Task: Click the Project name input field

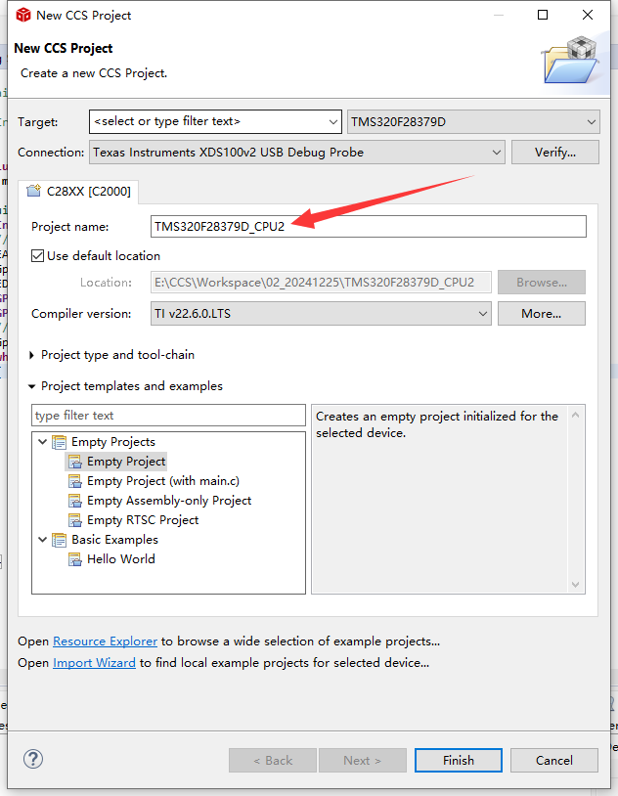Action: tap(369, 227)
